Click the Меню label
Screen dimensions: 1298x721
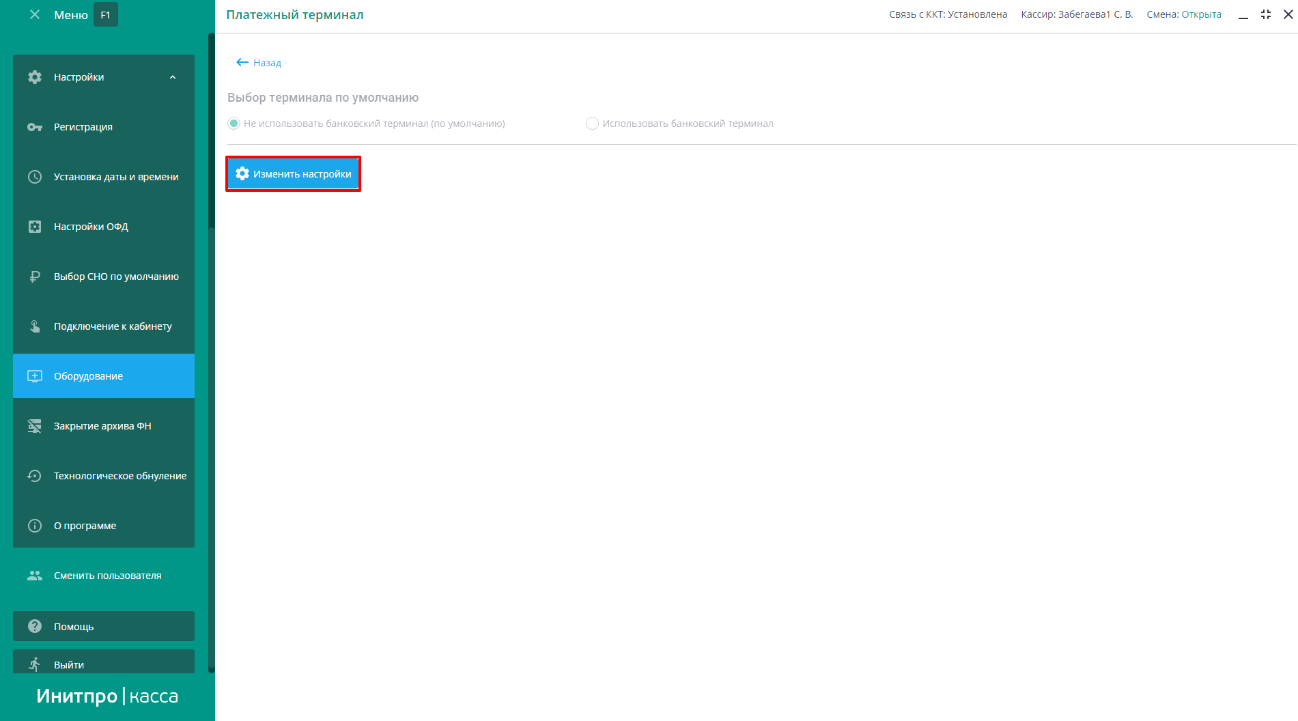coord(71,15)
